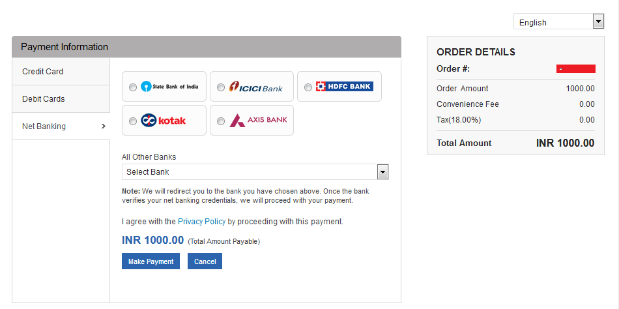Click the HDFC Bank logo
This screenshot has height=309, width=619.
(344, 86)
